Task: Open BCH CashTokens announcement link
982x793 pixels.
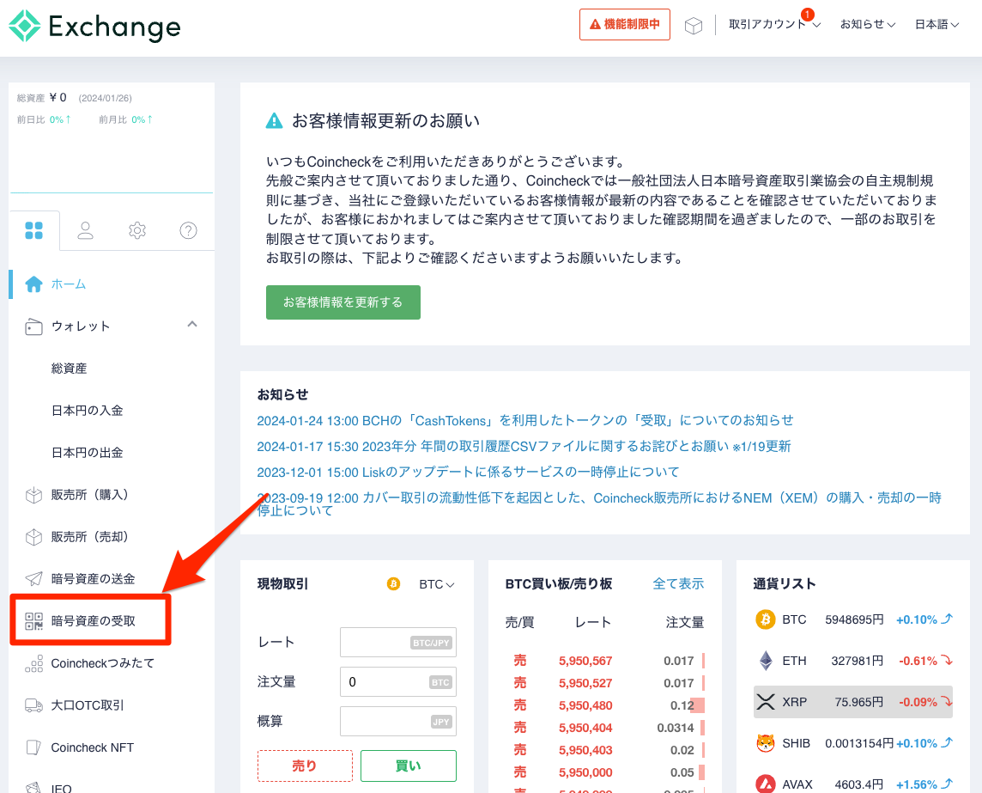Action: 524,420
